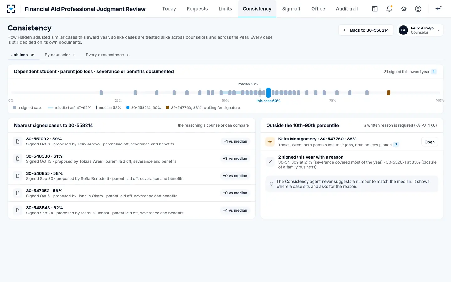Click the document icon for case 30-551092
Image resolution: width=451 pixels, height=282 pixels.
(18, 141)
